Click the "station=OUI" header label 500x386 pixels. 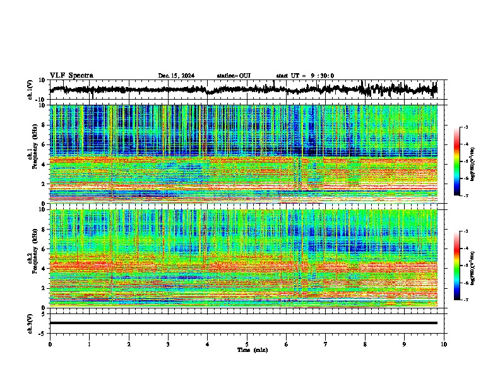click(x=234, y=76)
